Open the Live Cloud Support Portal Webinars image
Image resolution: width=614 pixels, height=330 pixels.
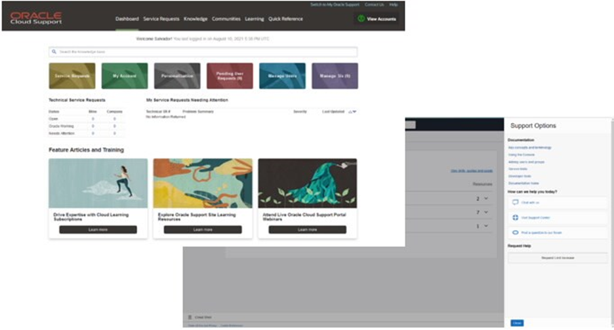click(308, 183)
